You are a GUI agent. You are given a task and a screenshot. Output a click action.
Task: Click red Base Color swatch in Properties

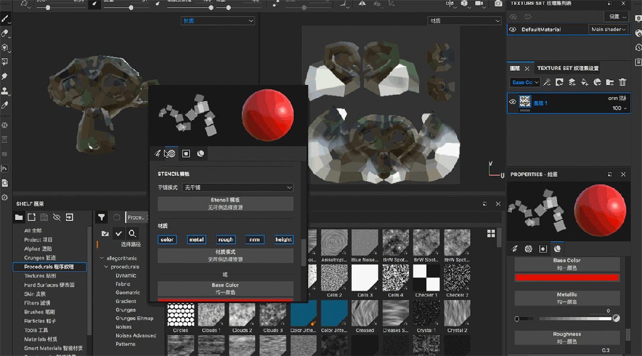pyautogui.click(x=567, y=278)
